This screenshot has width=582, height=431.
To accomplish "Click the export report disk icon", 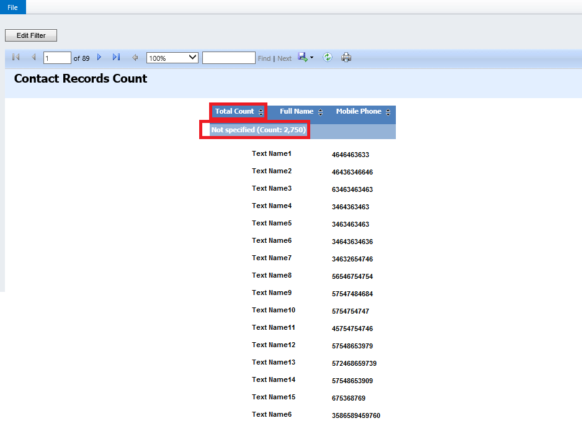I will [303, 57].
